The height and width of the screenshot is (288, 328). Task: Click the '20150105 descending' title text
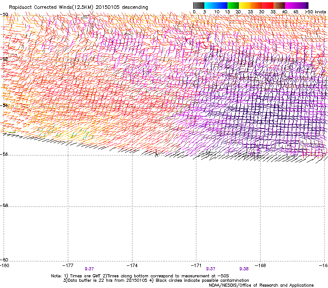[x=122, y=8]
